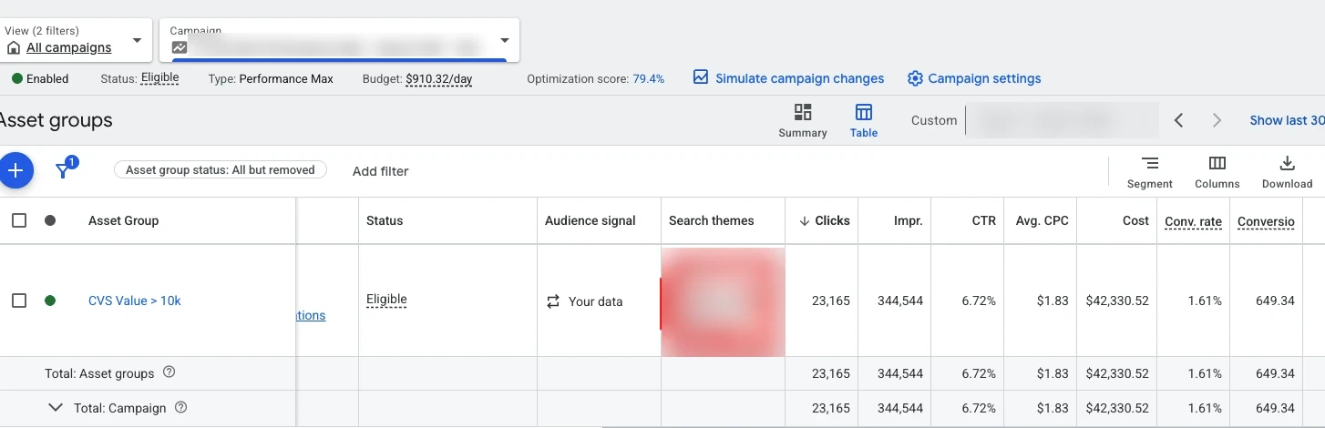This screenshot has width=1325, height=428.
Task: Go to next date range arrow
Action: tap(1217, 120)
